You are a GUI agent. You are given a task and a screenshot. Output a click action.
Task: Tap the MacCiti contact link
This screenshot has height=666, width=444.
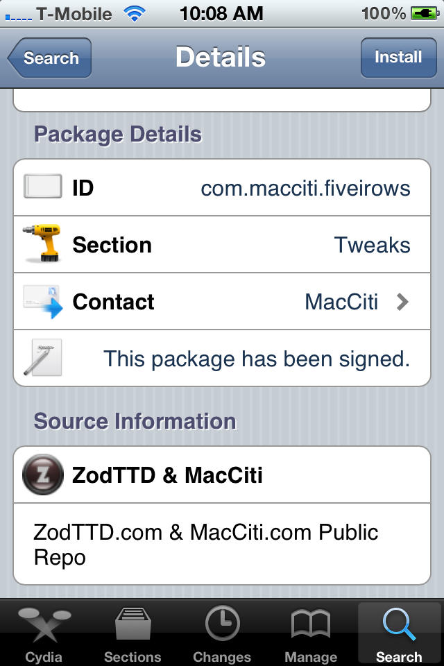pyautogui.click(x=341, y=302)
